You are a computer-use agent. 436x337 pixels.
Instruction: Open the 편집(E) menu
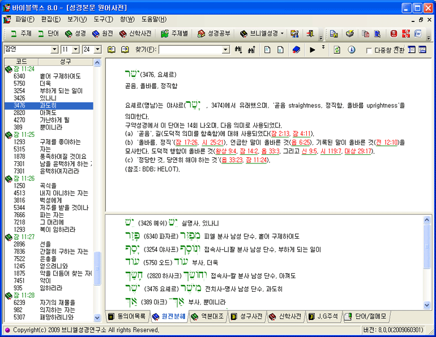51,19
